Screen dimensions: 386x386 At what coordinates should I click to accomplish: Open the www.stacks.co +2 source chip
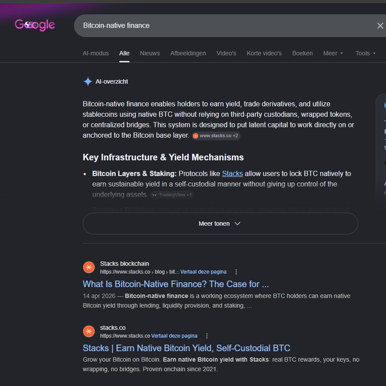216,135
